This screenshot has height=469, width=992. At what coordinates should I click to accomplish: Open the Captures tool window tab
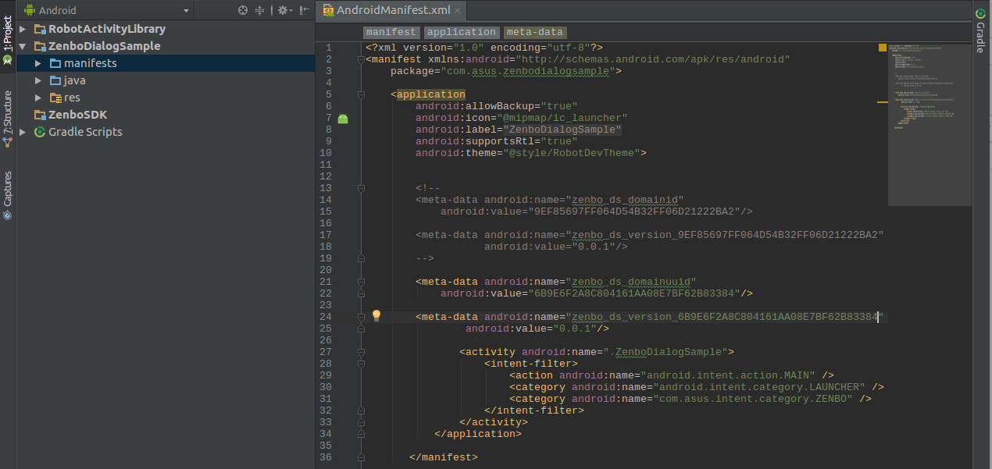pyautogui.click(x=8, y=196)
